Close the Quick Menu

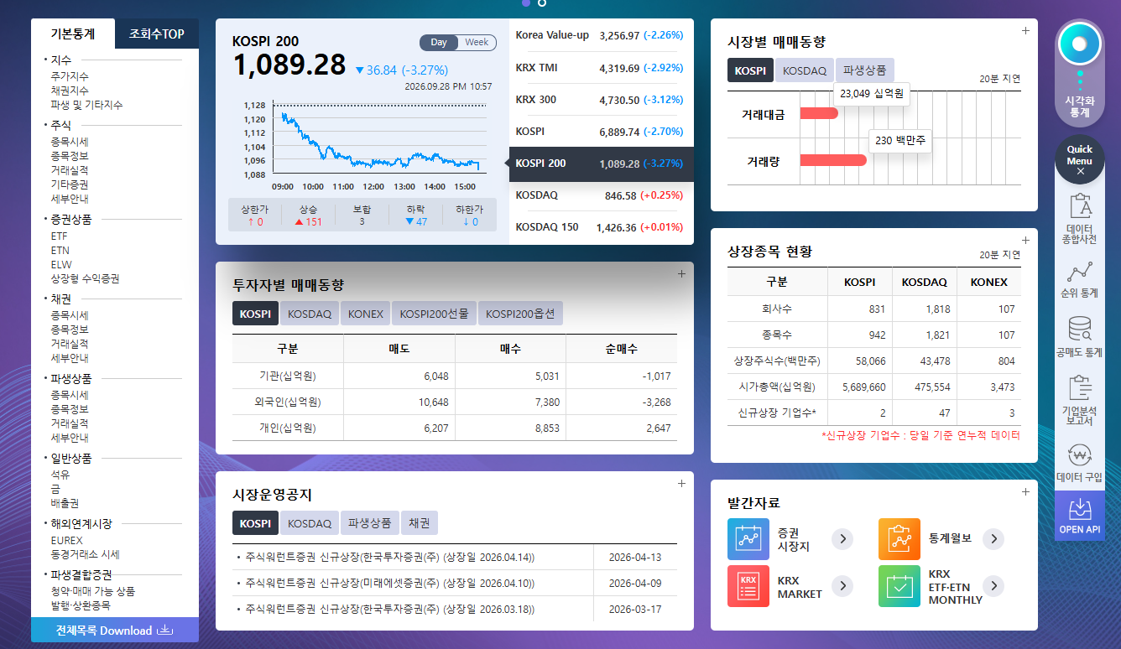[x=1080, y=171]
